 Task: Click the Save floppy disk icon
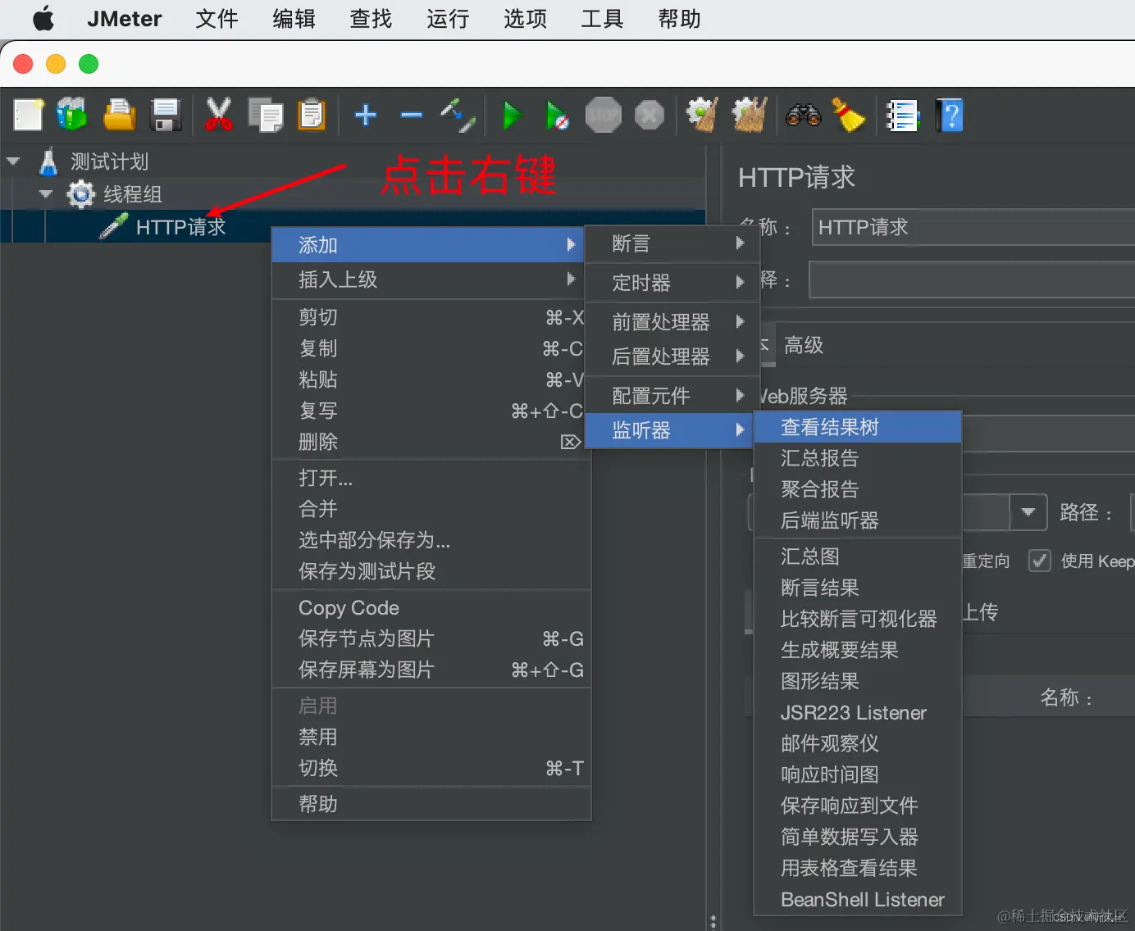[166, 115]
